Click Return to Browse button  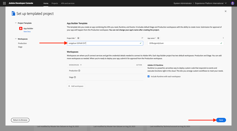[x=20, y=120]
